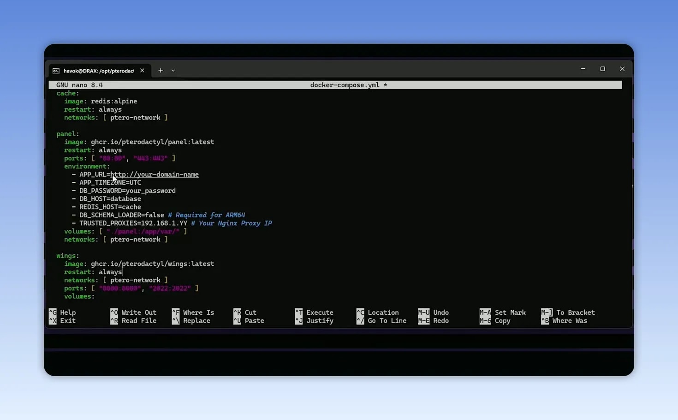Image resolution: width=678 pixels, height=420 pixels.
Task: Click the # Required for ARM64 comment
Action: [x=207, y=215]
